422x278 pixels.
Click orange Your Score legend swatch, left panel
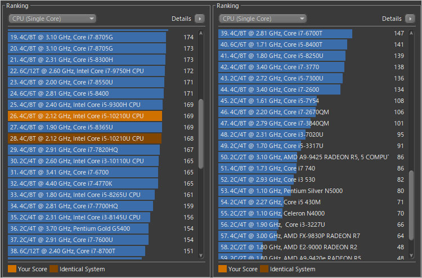click(12, 269)
